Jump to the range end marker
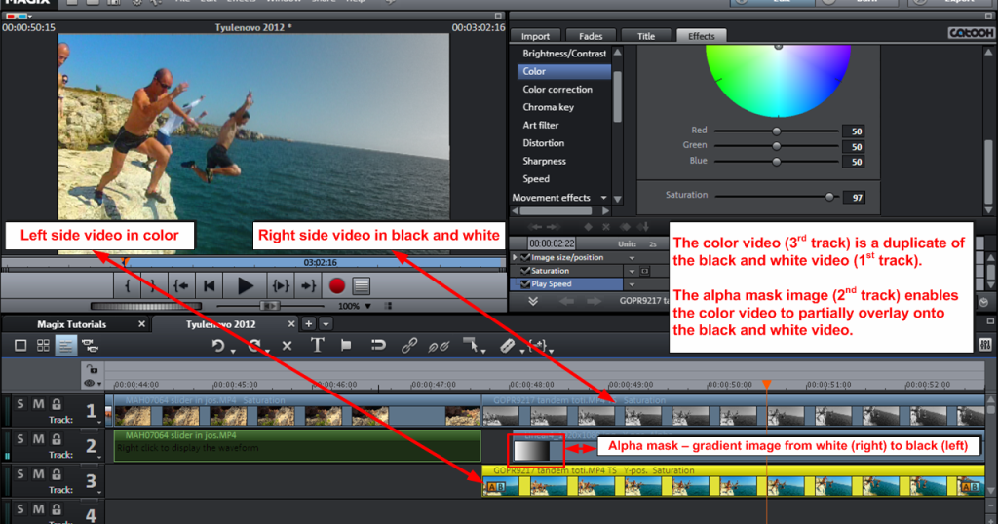 [x=309, y=286]
